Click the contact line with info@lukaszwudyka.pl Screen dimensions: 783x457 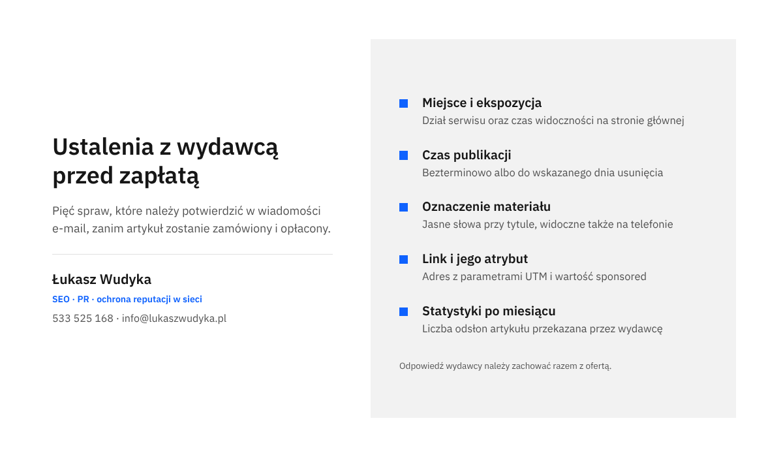click(x=139, y=319)
